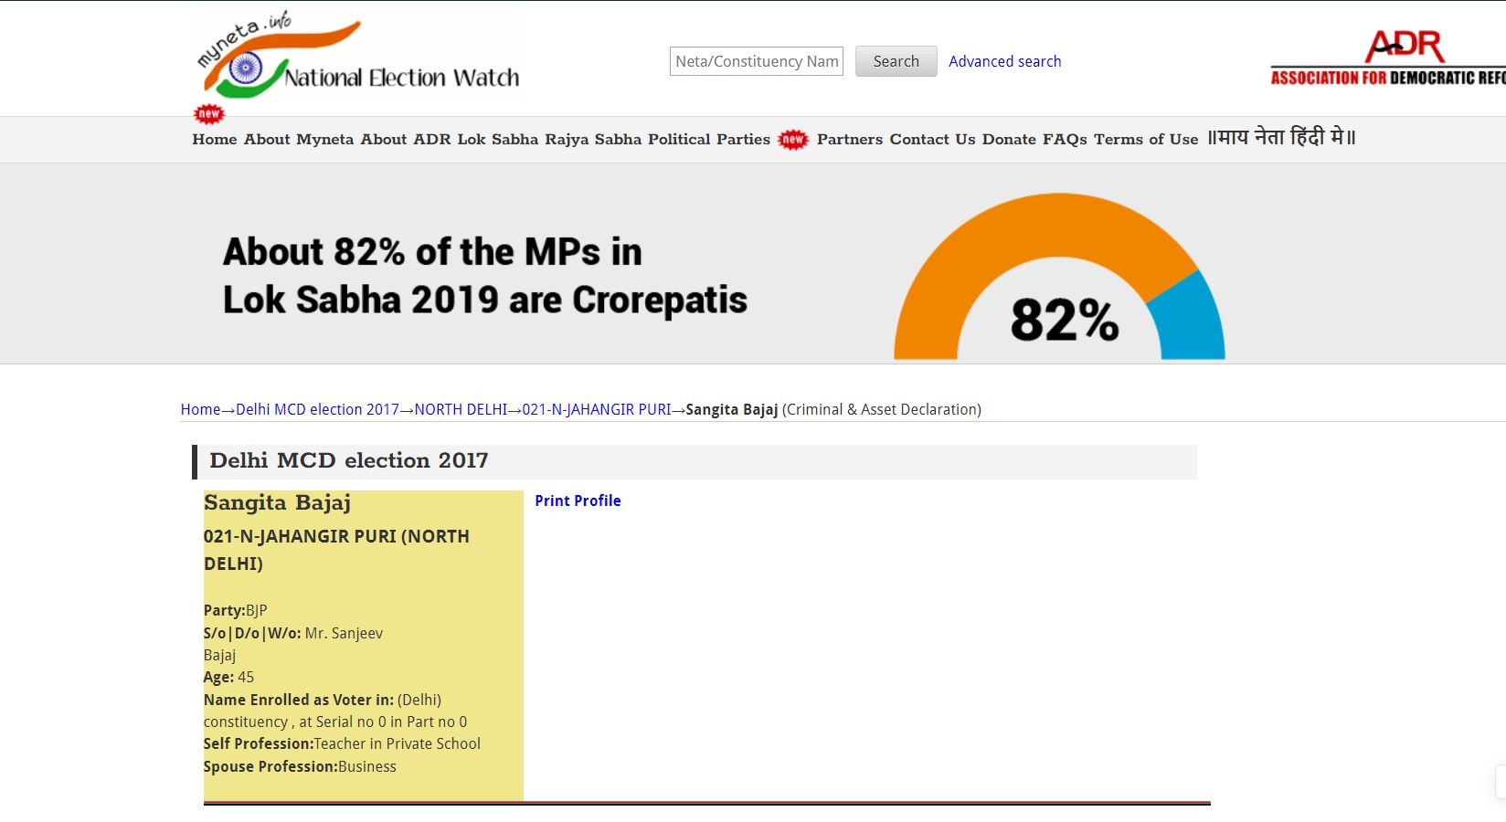Viewport: 1506px width, 822px height.
Task: Open the Donate menu item
Action: point(1009,140)
